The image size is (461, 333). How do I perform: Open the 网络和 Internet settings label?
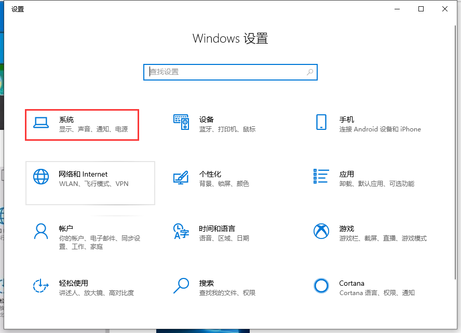tap(83, 174)
